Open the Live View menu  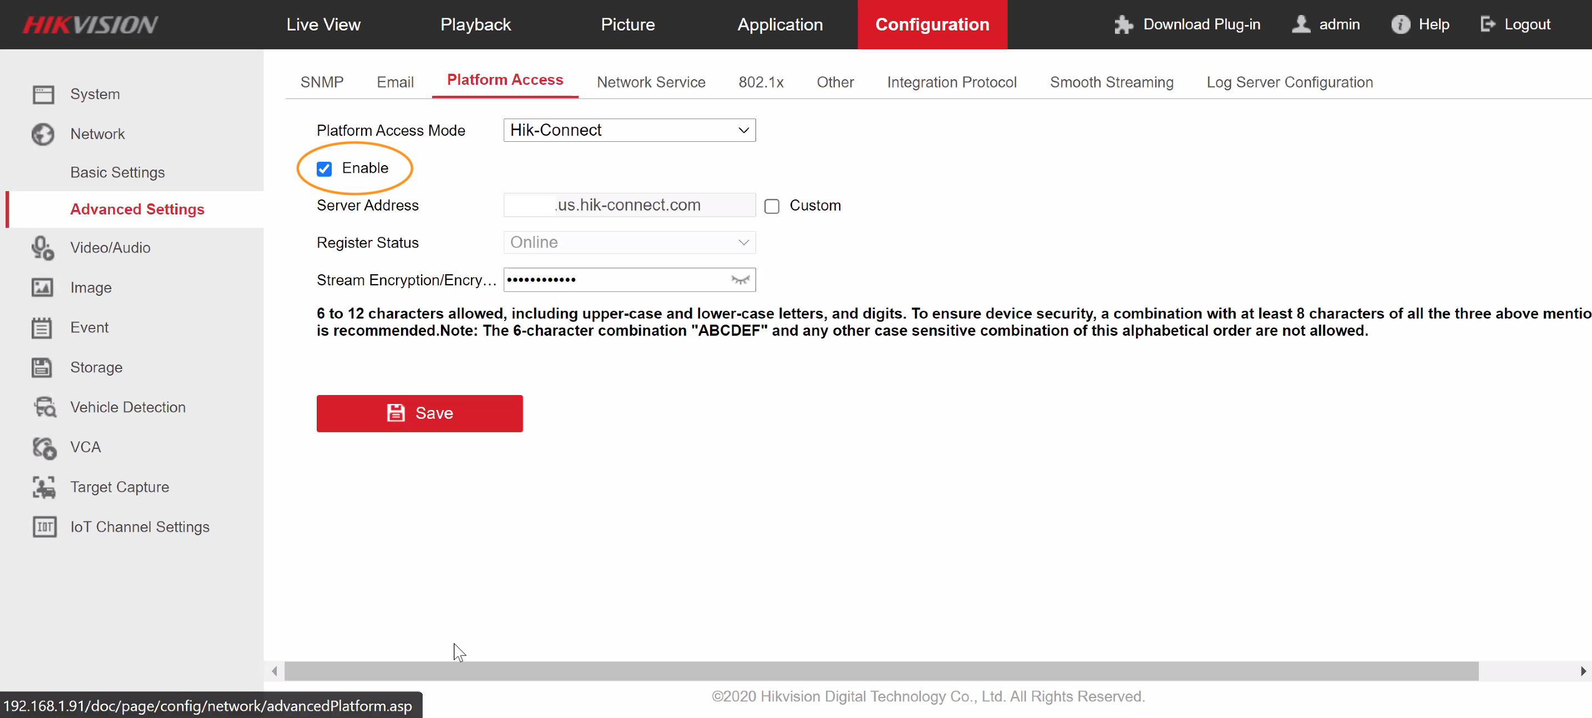pyautogui.click(x=323, y=25)
